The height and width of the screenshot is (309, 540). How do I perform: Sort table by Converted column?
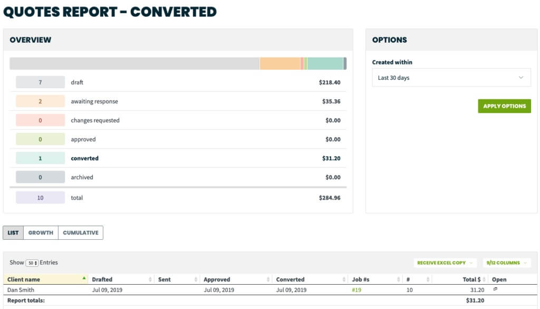point(310,279)
